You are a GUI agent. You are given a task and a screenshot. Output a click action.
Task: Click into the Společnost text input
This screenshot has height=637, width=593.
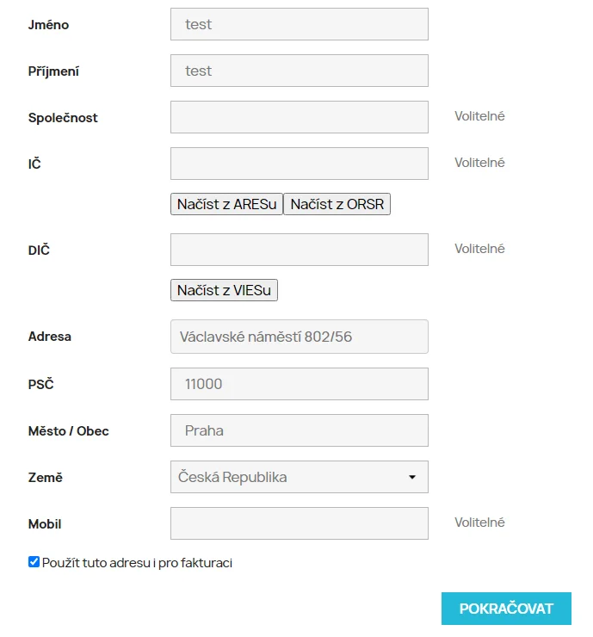click(299, 117)
